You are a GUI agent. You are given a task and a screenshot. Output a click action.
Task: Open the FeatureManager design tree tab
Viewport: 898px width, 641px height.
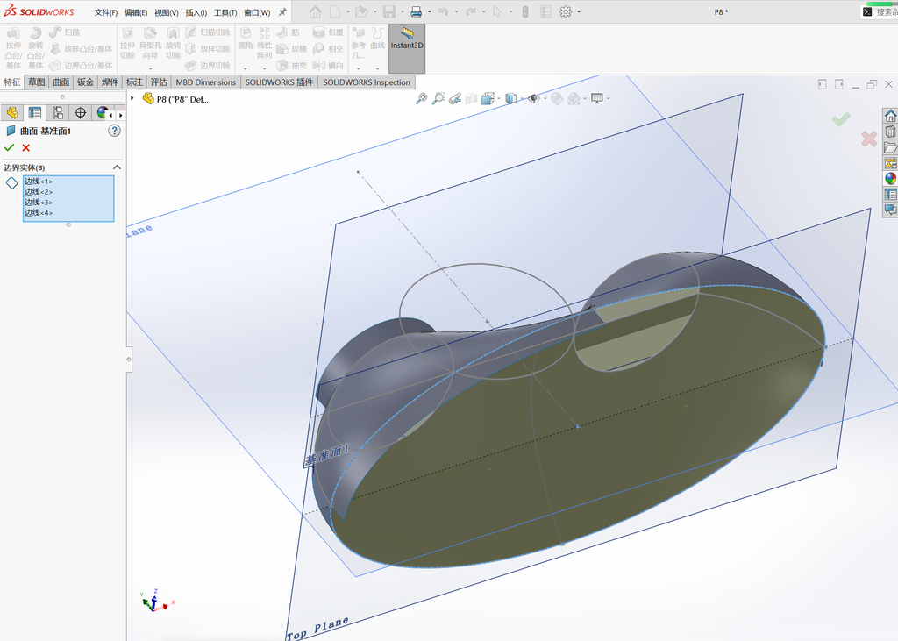(x=12, y=113)
